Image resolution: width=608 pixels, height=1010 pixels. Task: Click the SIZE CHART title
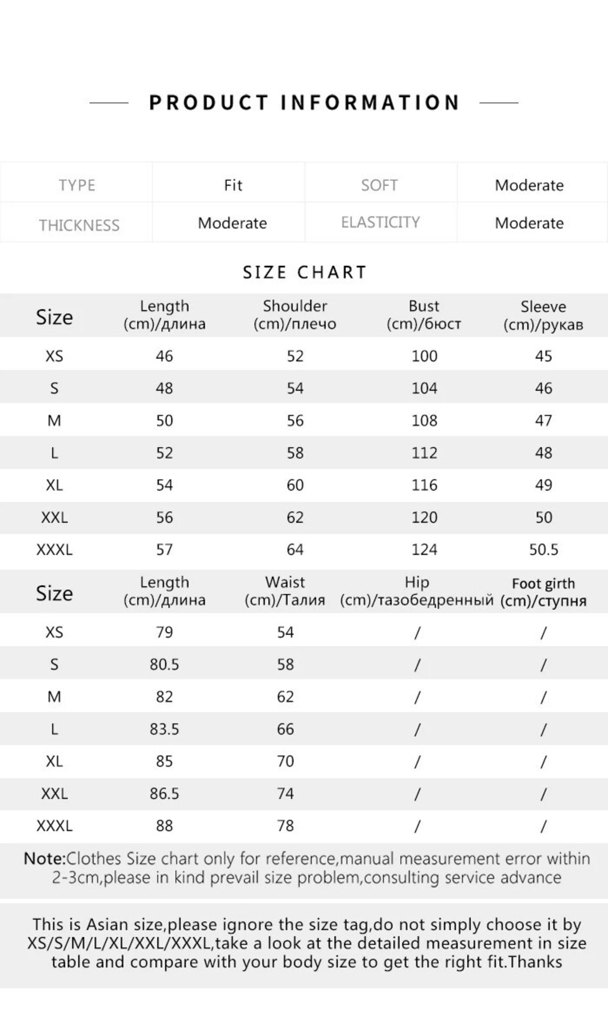pos(304,272)
